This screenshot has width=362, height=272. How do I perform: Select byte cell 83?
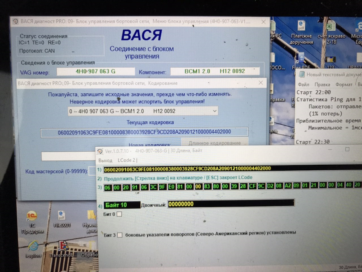coord(207,186)
